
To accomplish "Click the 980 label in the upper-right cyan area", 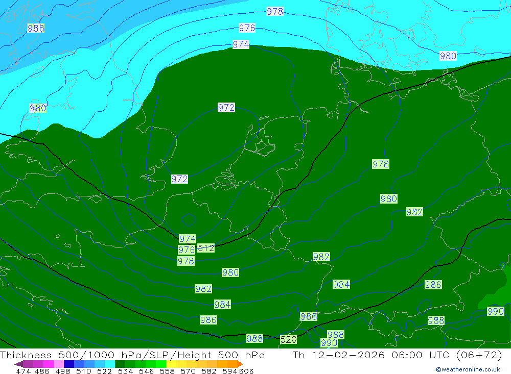I will point(448,56).
